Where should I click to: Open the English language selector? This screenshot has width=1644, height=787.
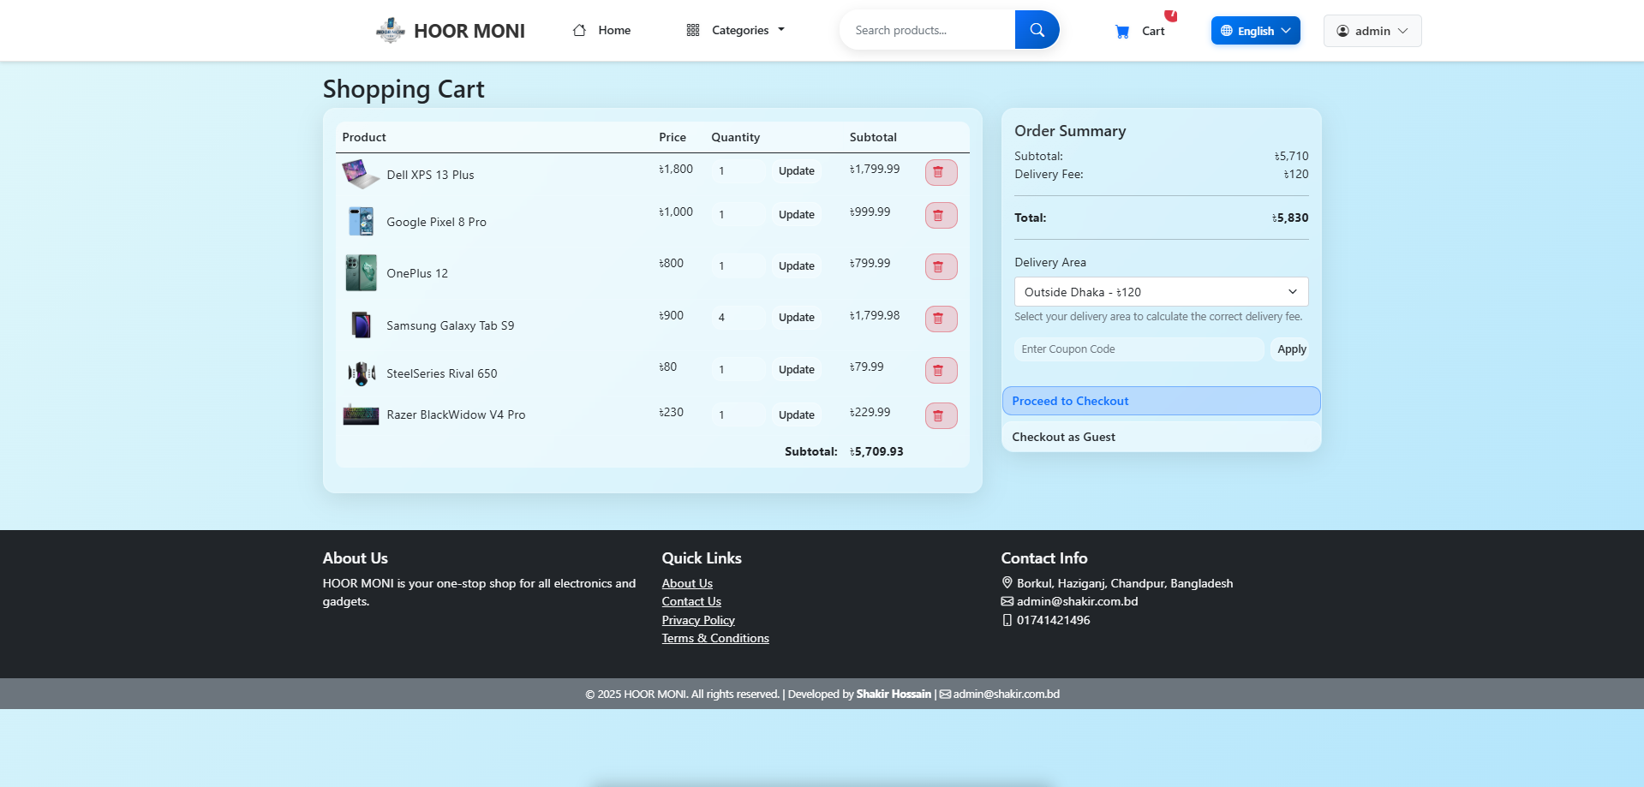point(1255,31)
